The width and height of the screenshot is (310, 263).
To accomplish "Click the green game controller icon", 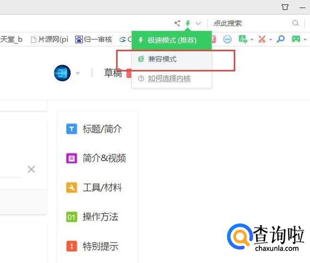I will (296, 39).
